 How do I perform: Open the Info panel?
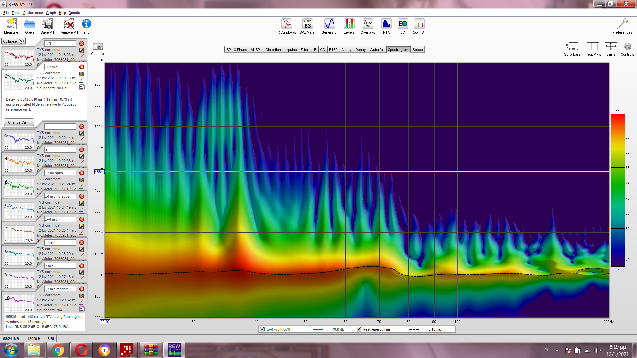86,26
